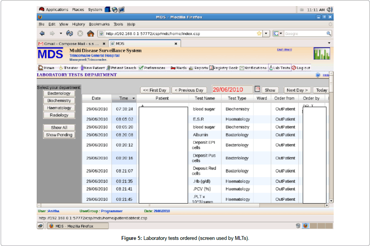The width and height of the screenshot is (370, 246).
Task: Open New Patient form
Action: click(x=92, y=68)
